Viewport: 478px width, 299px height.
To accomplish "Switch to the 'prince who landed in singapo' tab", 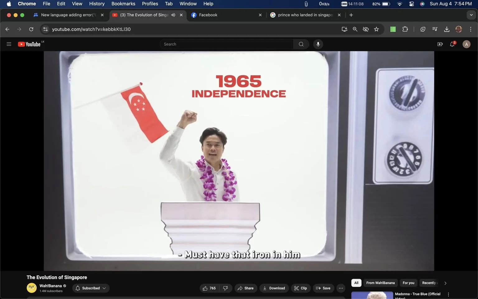I will tap(305, 15).
